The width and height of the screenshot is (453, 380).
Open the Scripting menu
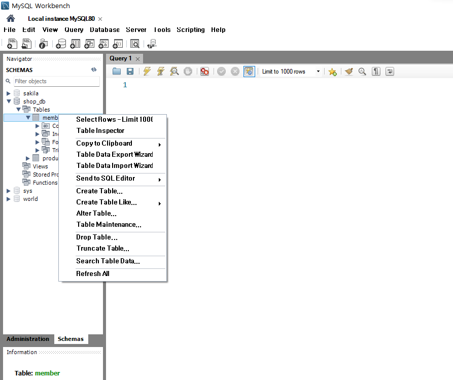[191, 30]
